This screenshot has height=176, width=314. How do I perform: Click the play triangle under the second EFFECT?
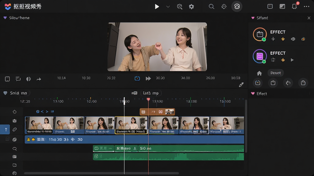(292, 60)
